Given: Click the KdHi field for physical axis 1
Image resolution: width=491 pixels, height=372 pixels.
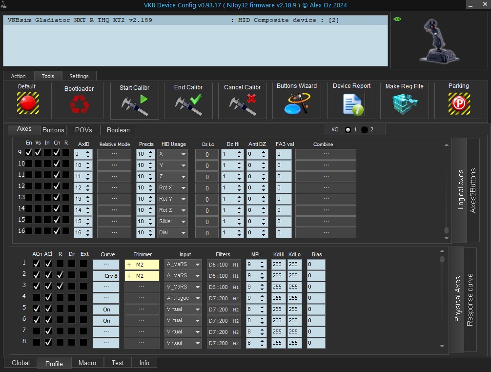Looking at the screenshot, I should pos(278,265).
